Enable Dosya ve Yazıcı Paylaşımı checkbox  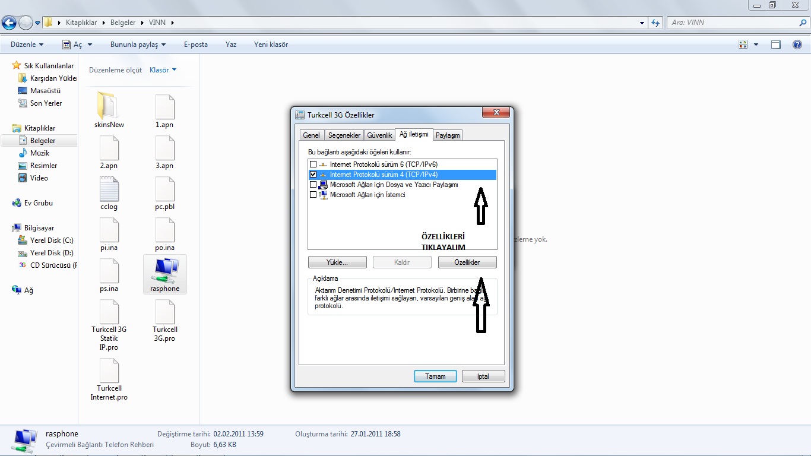pyautogui.click(x=313, y=185)
